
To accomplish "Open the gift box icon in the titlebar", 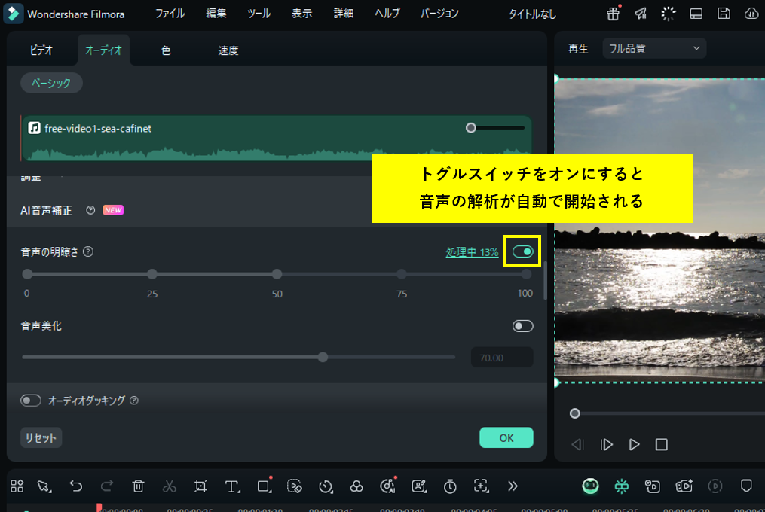I will pos(612,13).
